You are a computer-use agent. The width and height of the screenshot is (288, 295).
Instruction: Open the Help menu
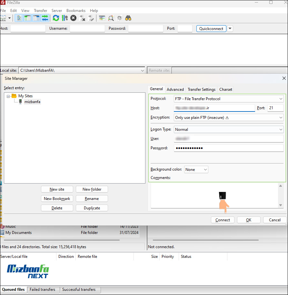click(x=94, y=11)
